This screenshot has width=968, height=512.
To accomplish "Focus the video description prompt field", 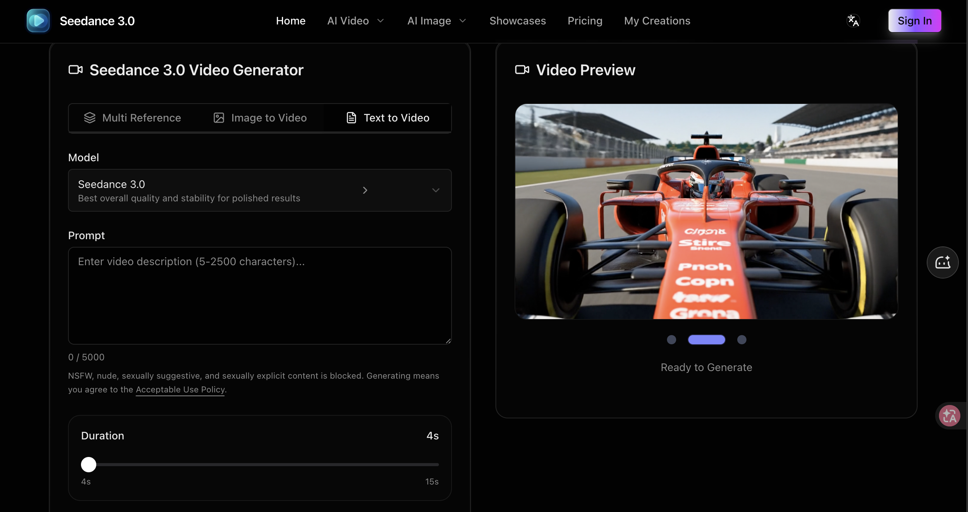I will click(x=260, y=296).
